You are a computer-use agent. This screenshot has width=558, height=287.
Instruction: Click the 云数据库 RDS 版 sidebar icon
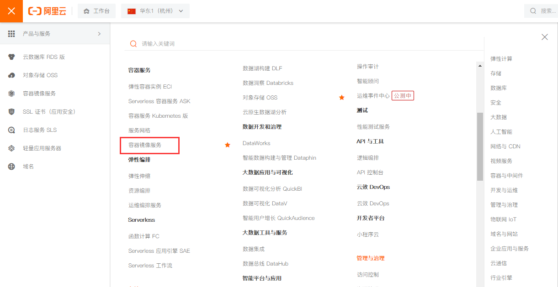[11, 57]
